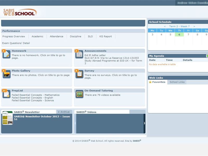
Task: Open the Photo Gallery title
Action: pyautogui.click(x=21, y=71)
